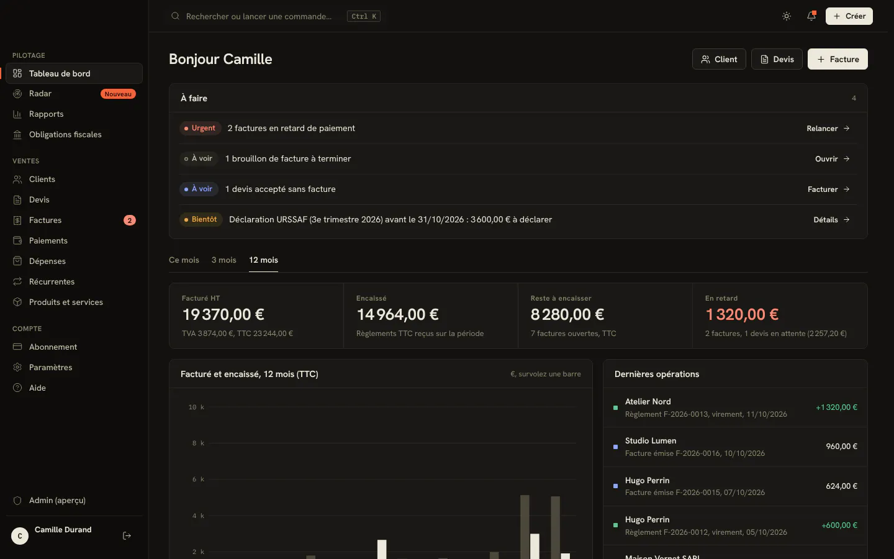Go to Obligations fiscales
Viewport: 894px width, 559px height.
coord(74,135)
